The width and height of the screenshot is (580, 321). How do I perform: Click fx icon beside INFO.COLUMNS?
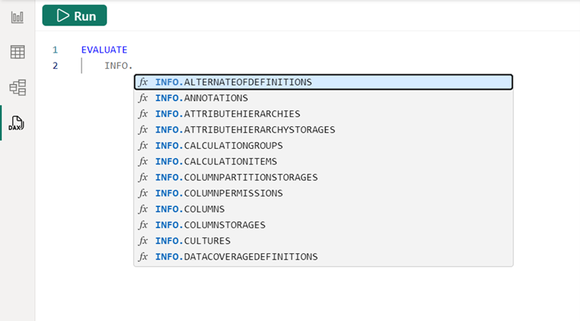(x=143, y=209)
